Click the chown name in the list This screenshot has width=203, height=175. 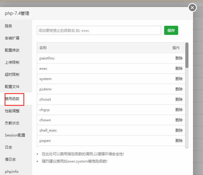[x=45, y=120]
